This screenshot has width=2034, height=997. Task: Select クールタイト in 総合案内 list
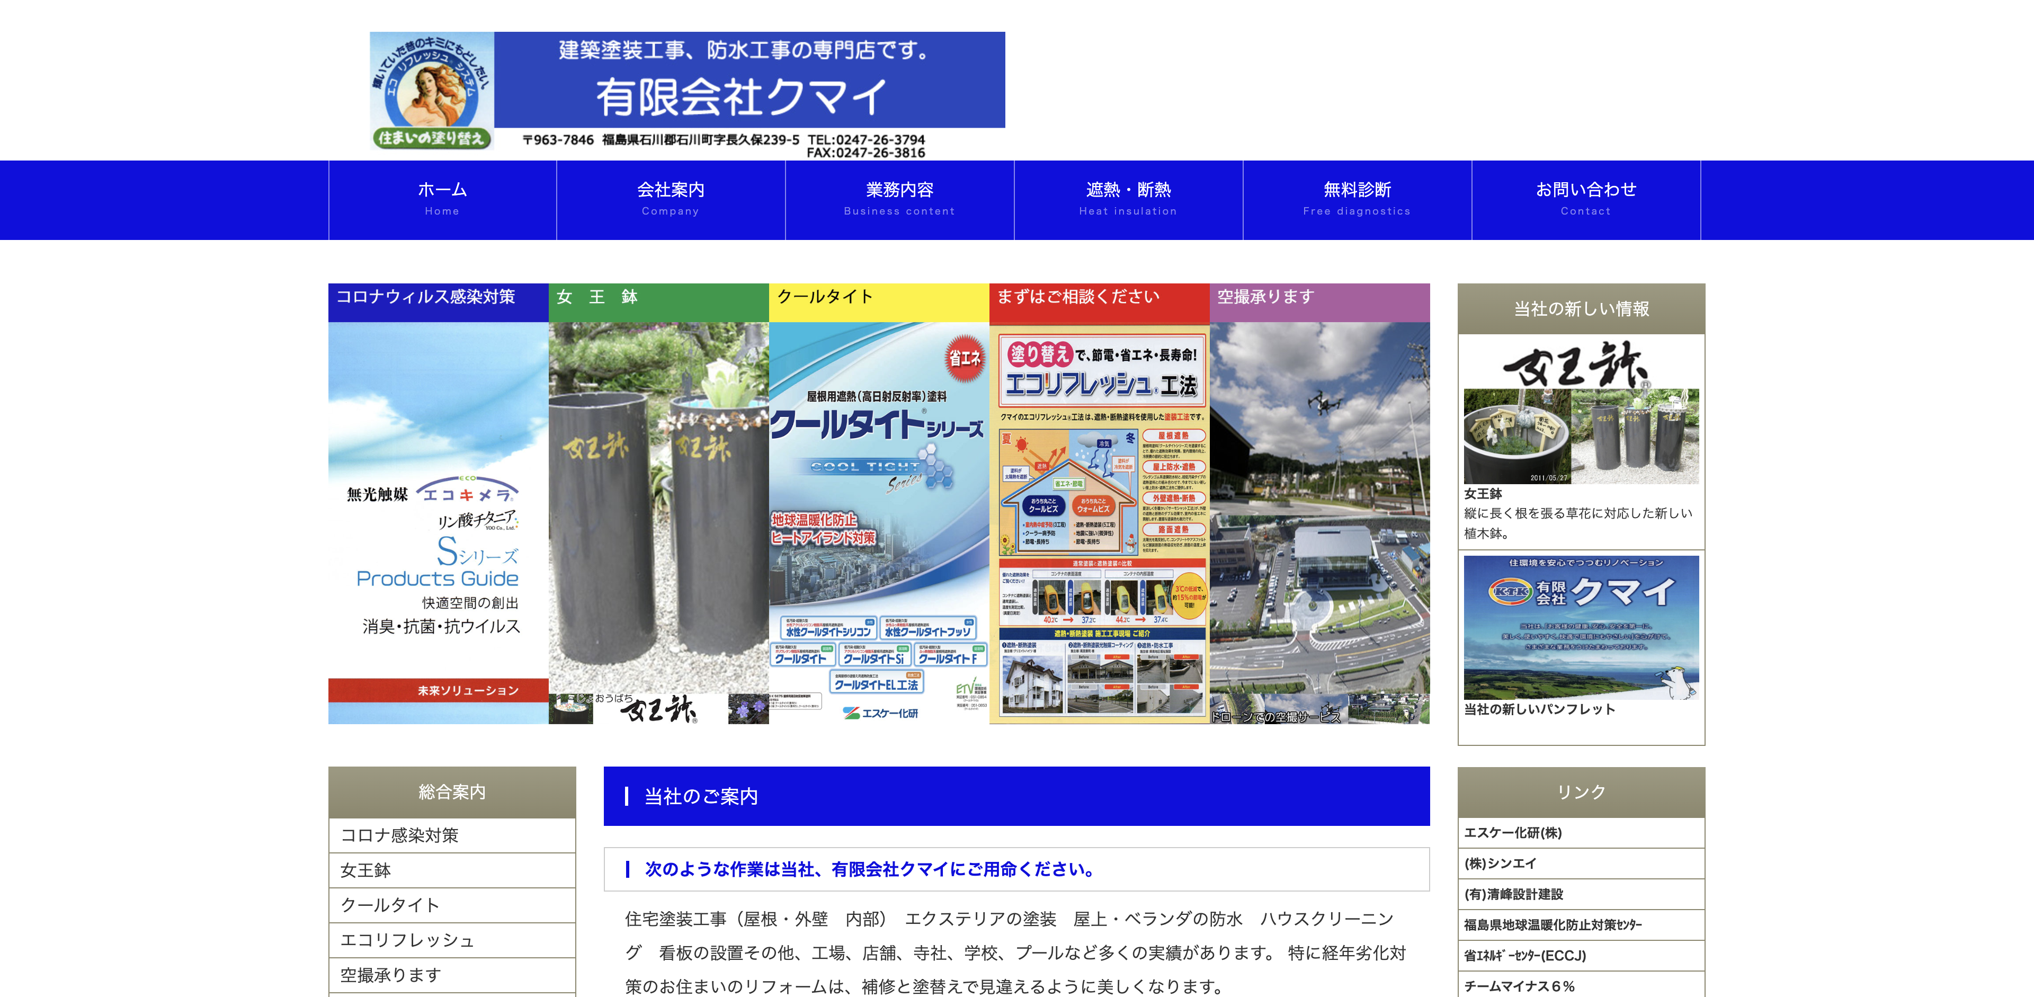coord(452,905)
